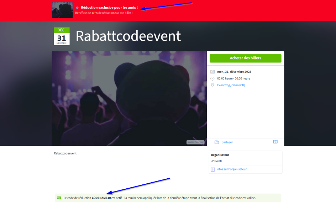The width and height of the screenshot is (336, 209).
Task: Click the location pin icon
Action: pos(212,85)
